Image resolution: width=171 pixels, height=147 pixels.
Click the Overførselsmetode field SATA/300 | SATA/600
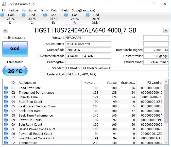point(88,56)
